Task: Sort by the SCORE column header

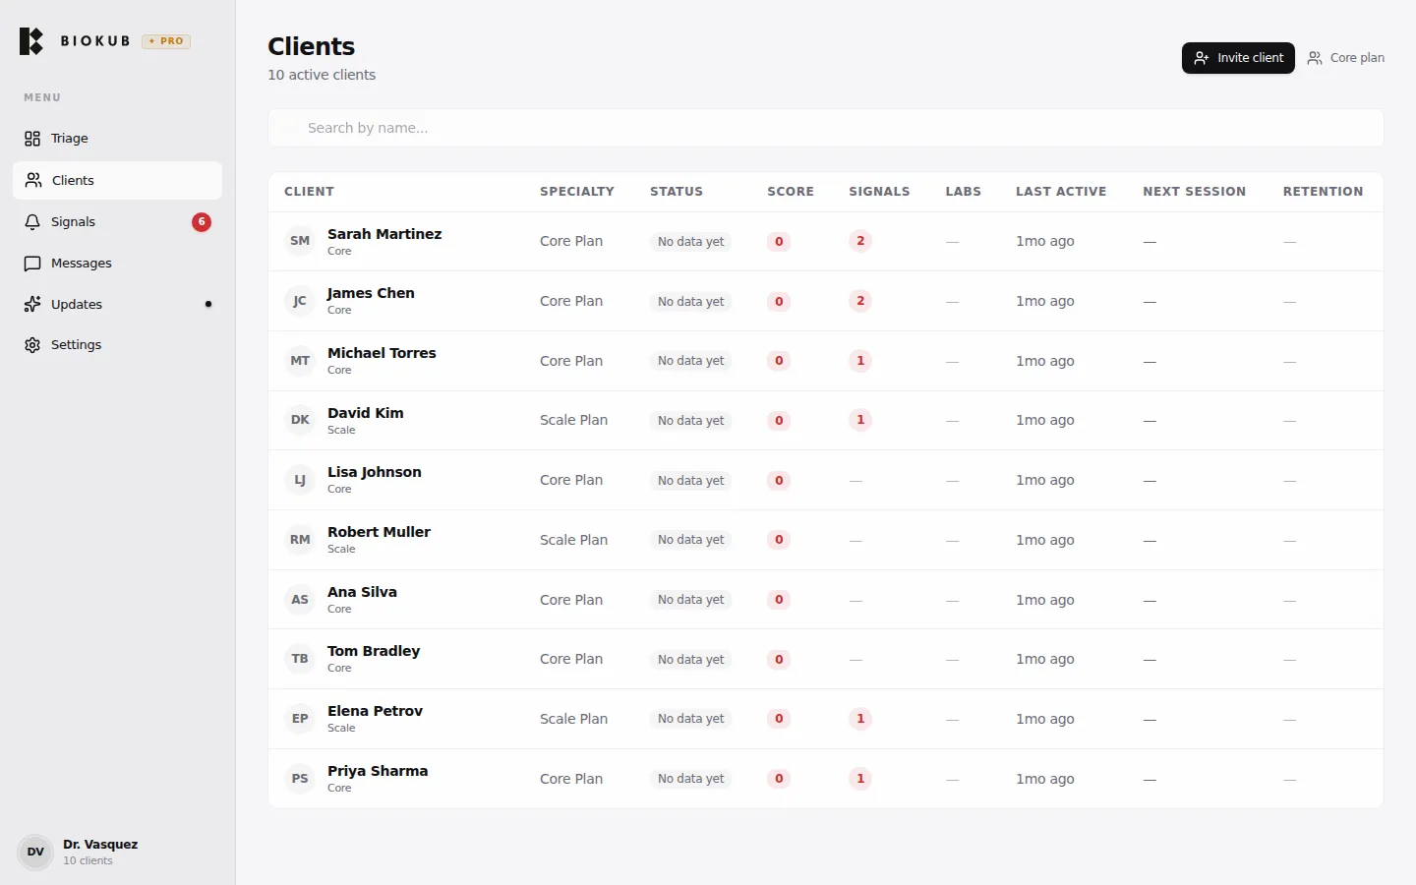Action: tap(790, 192)
